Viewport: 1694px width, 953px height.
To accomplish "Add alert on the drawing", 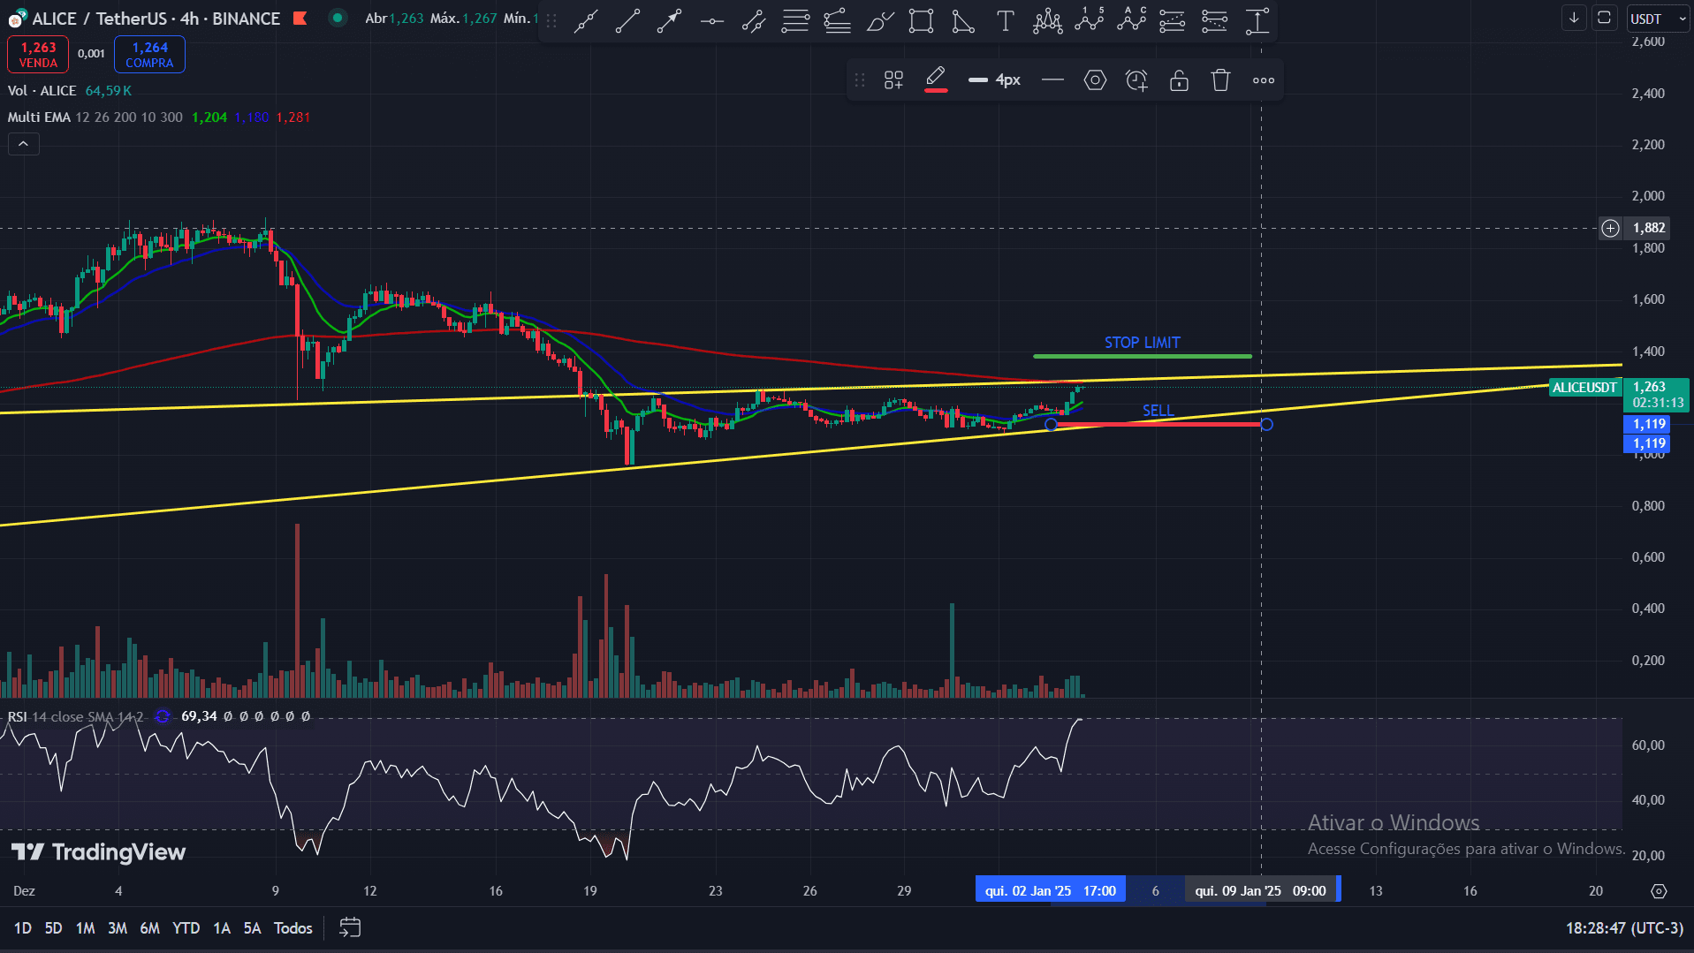I will tap(1136, 80).
